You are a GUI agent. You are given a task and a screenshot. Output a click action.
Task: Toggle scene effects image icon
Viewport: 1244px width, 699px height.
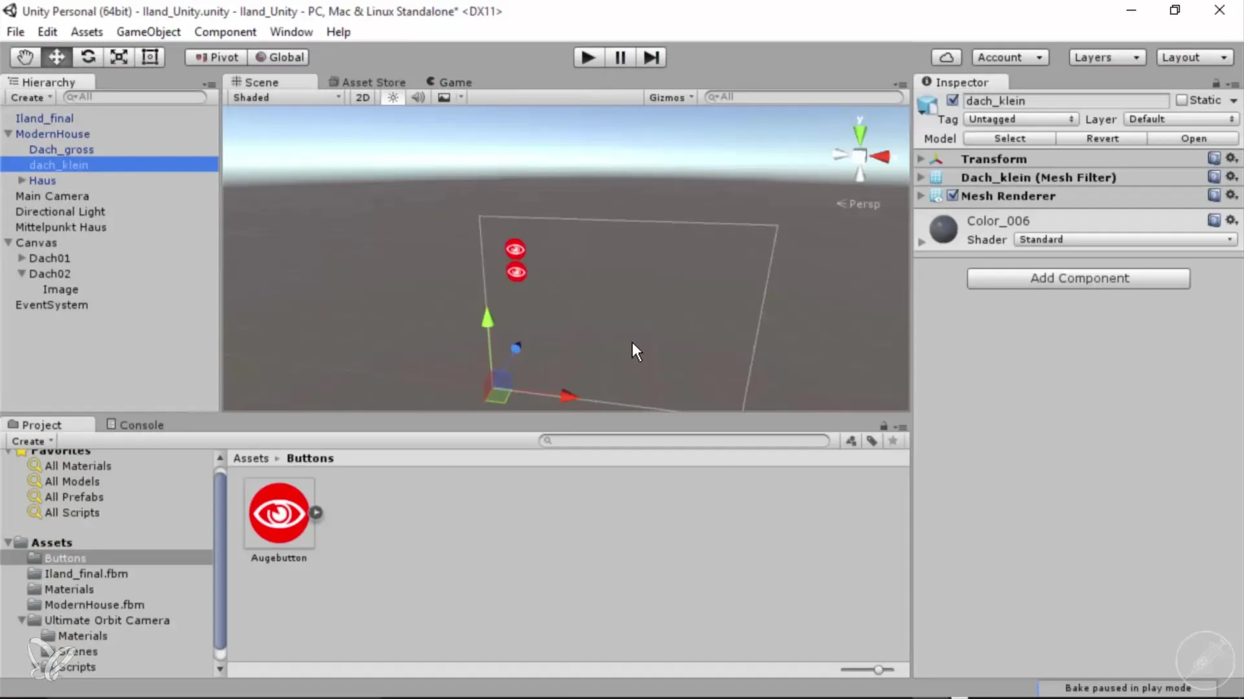click(444, 97)
